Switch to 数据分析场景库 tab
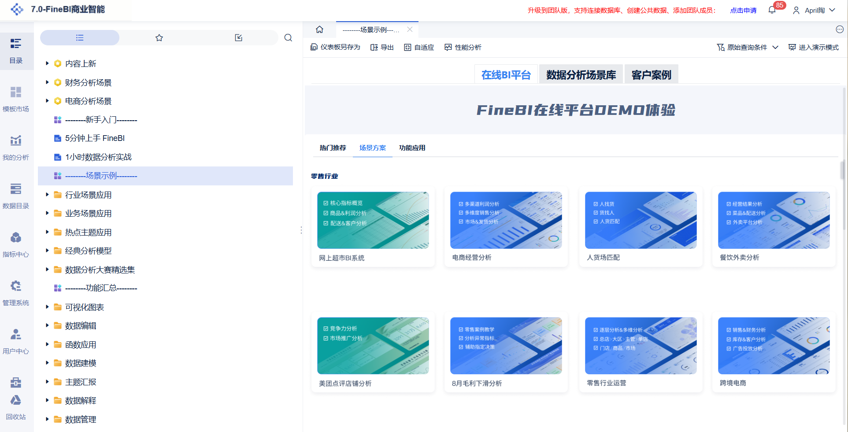The height and width of the screenshot is (432, 848). (581, 74)
